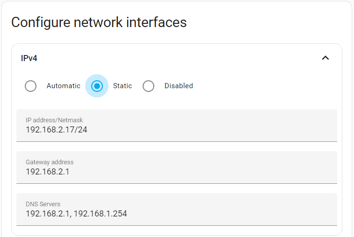Click the IPv4 section header title
354x237 pixels.
[x=29, y=58]
